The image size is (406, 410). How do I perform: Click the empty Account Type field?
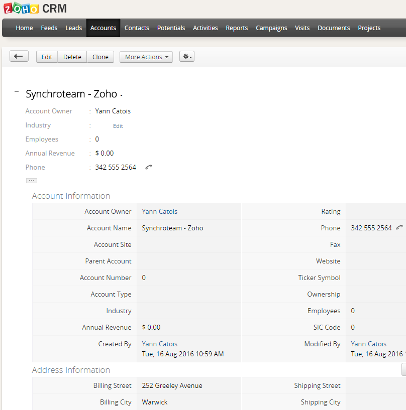tap(189, 294)
